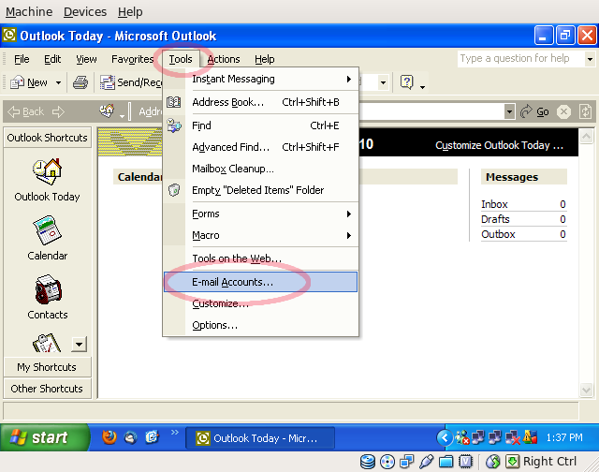Screen dimensions: 599x472
Task: Show hidden system tray icons arrow
Action: [x=445, y=437]
